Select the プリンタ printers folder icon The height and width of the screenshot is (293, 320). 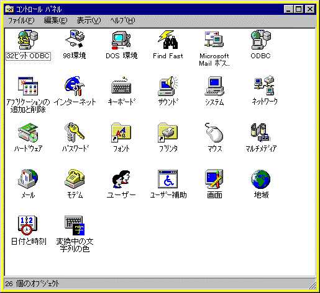click(x=168, y=133)
